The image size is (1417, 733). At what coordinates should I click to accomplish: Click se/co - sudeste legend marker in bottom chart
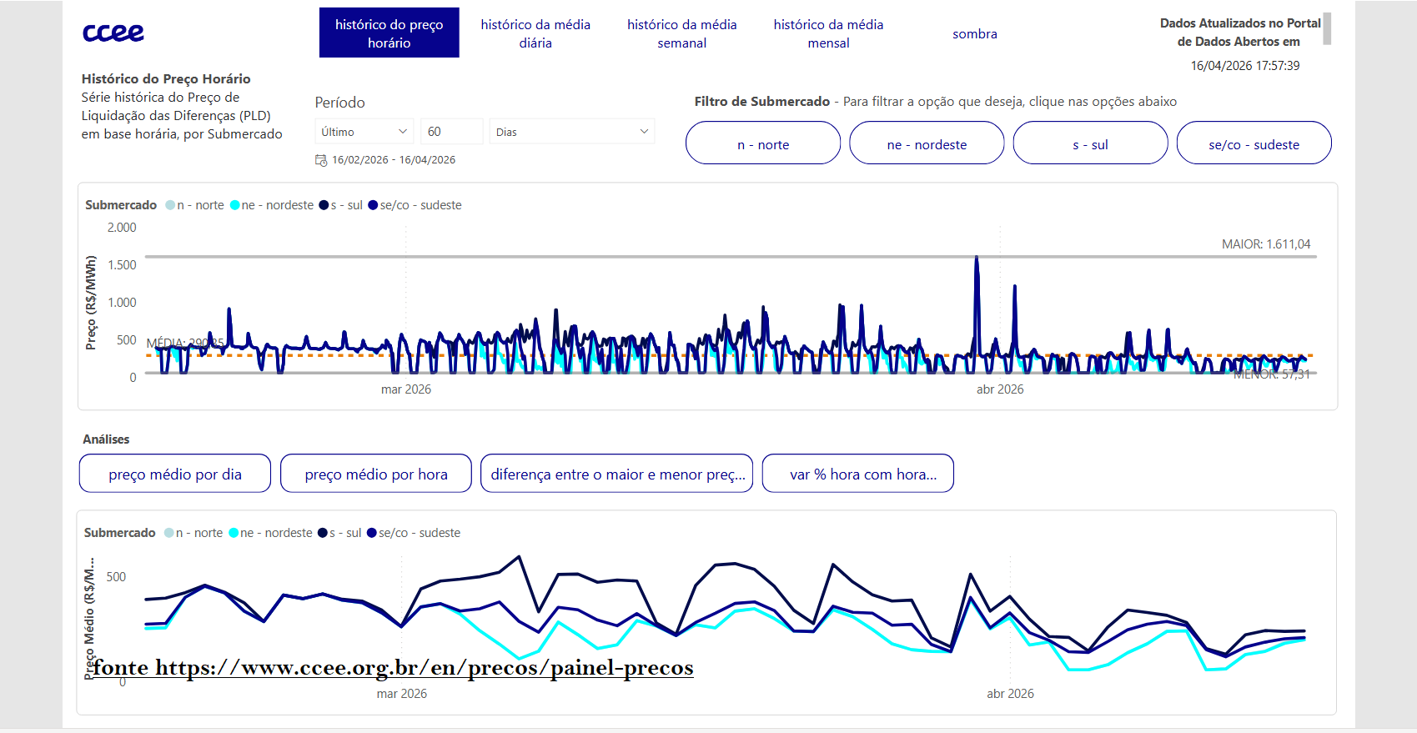click(372, 533)
